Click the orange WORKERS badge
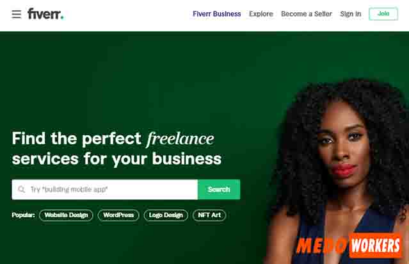Screen dimensions: 409x264 coord(375,245)
